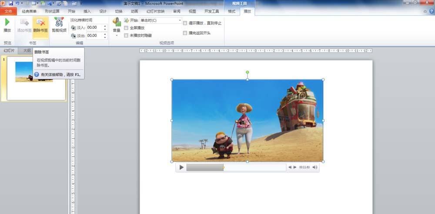Image resolution: width=435 pixels, height=214 pixels.
Task: Switch to the 幻灯片放映 tab
Action: 156,11
